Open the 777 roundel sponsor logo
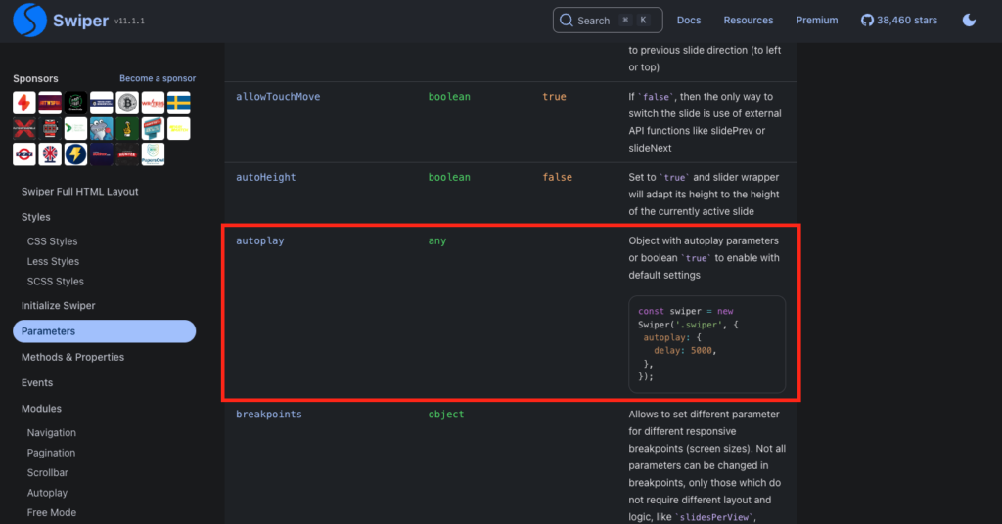The height and width of the screenshot is (524, 1002). pos(24,153)
